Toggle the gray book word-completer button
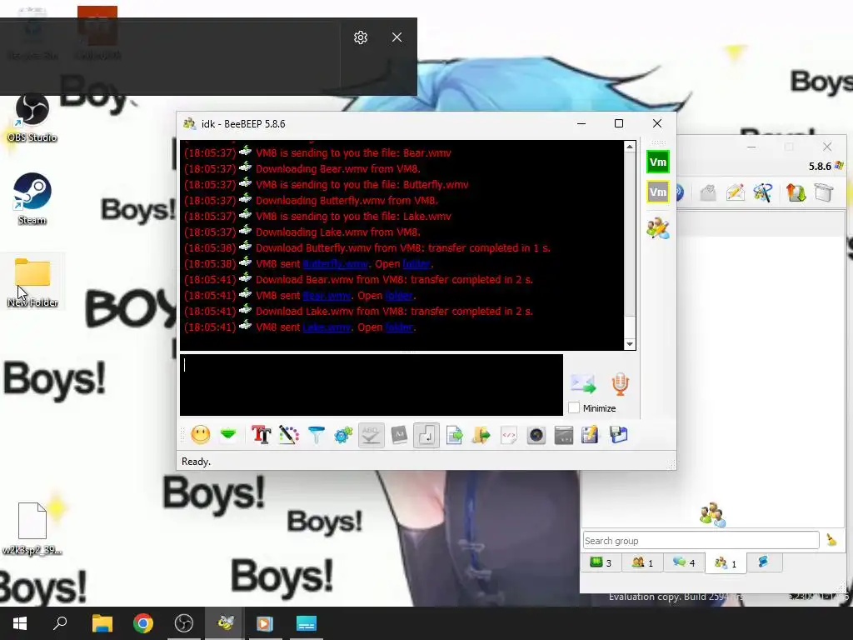The image size is (853, 640). coord(399,435)
